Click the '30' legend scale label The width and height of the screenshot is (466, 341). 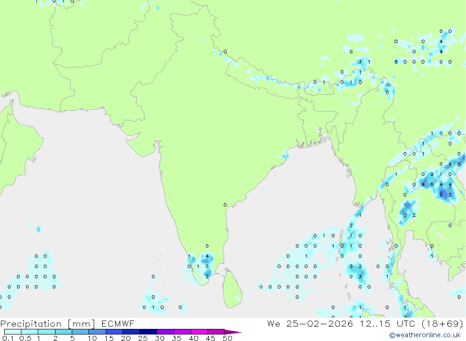[x=160, y=338]
